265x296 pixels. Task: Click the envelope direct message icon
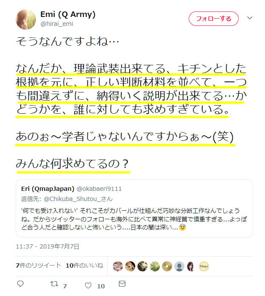tap(122, 284)
